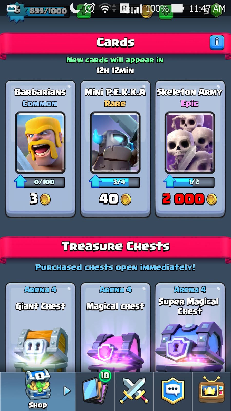The image size is (231, 411).
Task: Expand the arrow next to Shop tab
Action: [x=67, y=391]
